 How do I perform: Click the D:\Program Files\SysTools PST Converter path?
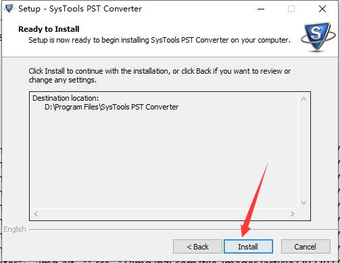point(112,107)
